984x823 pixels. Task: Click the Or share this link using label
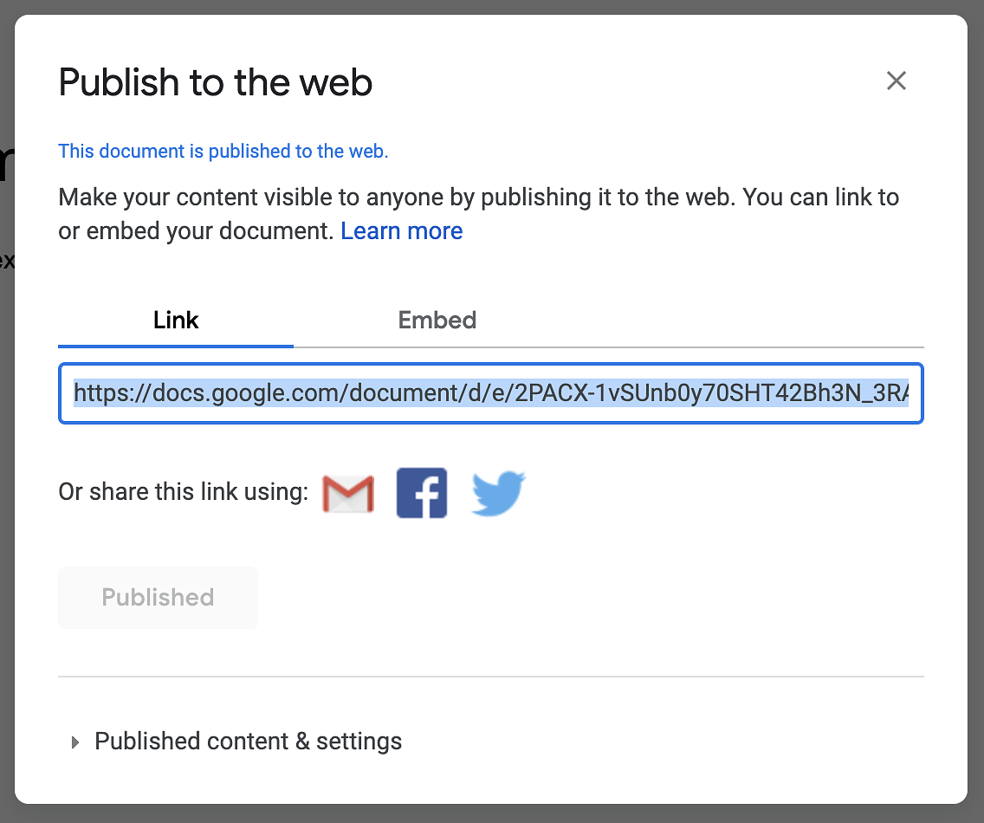pos(184,491)
